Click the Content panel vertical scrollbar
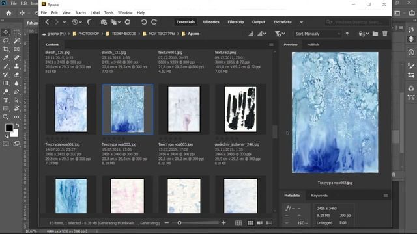Viewport: 417px width, 234px height. [x=275, y=131]
